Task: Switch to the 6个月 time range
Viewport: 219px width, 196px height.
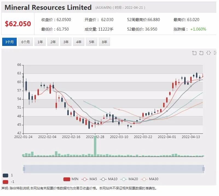Action: [25, 42]
